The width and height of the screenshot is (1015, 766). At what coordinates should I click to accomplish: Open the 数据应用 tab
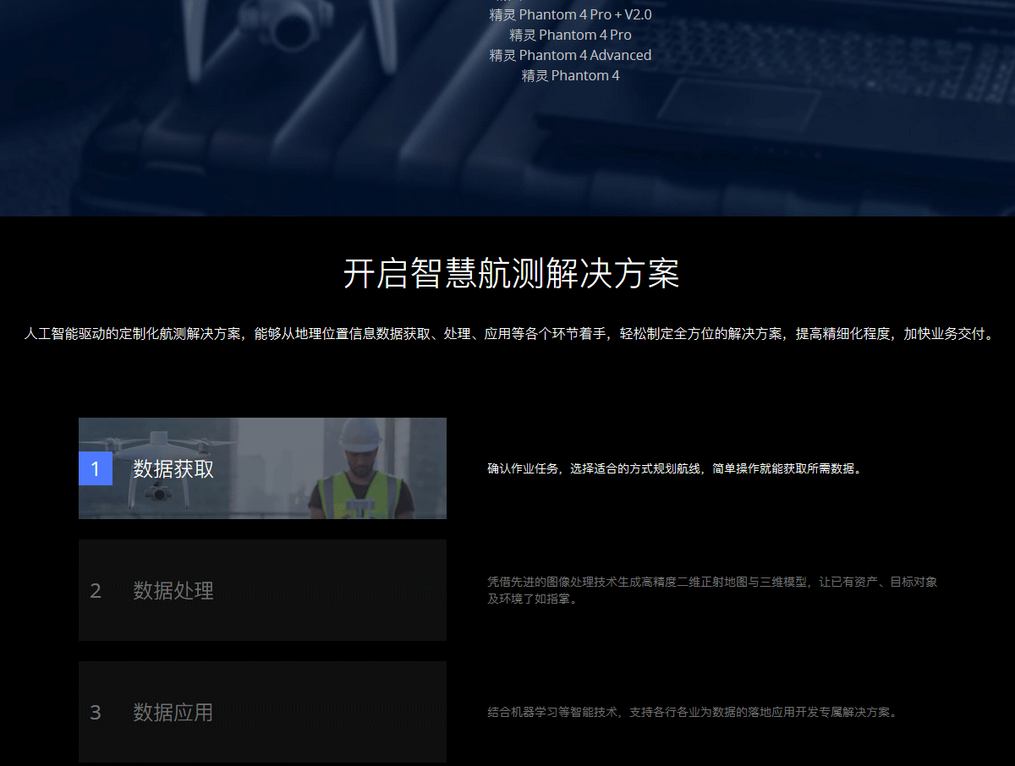click(x=173, y=712)
